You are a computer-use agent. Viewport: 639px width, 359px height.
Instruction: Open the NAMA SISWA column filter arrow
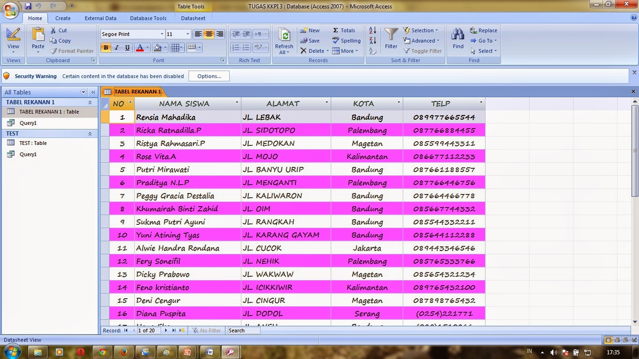(x=237, y=102)
